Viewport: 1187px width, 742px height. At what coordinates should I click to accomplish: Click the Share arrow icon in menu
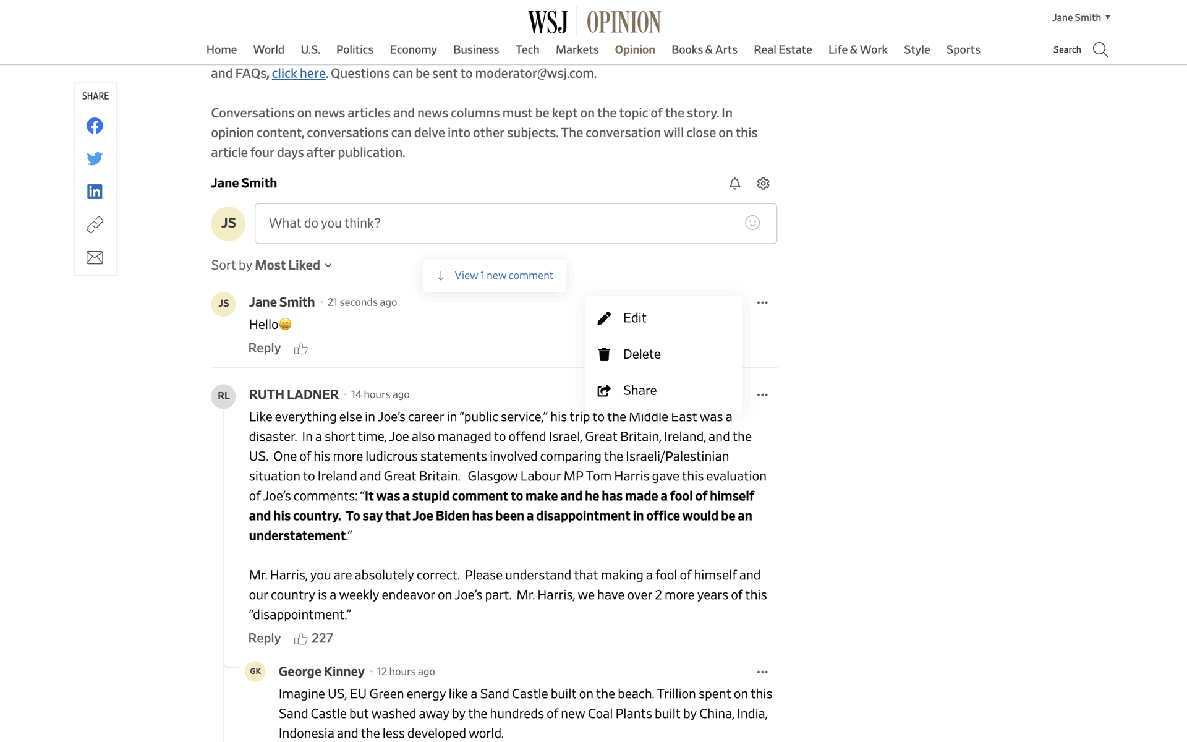coord(604,391)
